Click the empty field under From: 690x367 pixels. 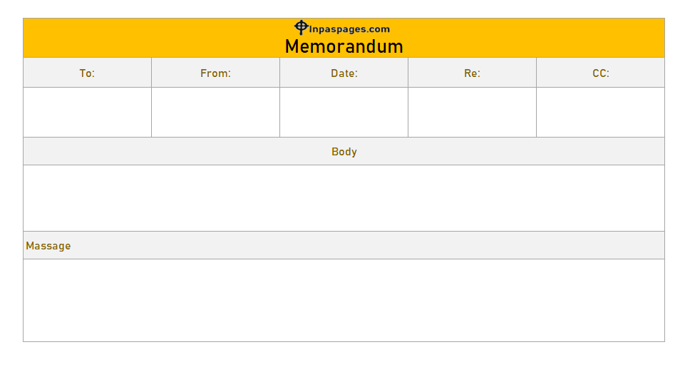tap(215, 112)
